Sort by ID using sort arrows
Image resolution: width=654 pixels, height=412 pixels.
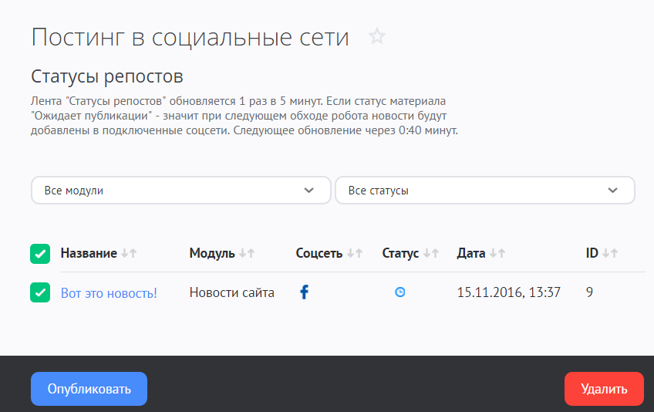[610, 253]
